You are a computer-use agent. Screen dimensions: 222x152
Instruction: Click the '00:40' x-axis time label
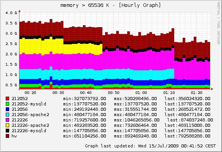86,93
